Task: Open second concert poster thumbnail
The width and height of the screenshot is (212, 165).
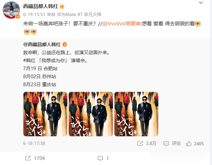Action: [91, 114]
